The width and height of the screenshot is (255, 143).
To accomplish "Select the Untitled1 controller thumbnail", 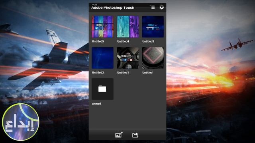I will coord(128,58).
